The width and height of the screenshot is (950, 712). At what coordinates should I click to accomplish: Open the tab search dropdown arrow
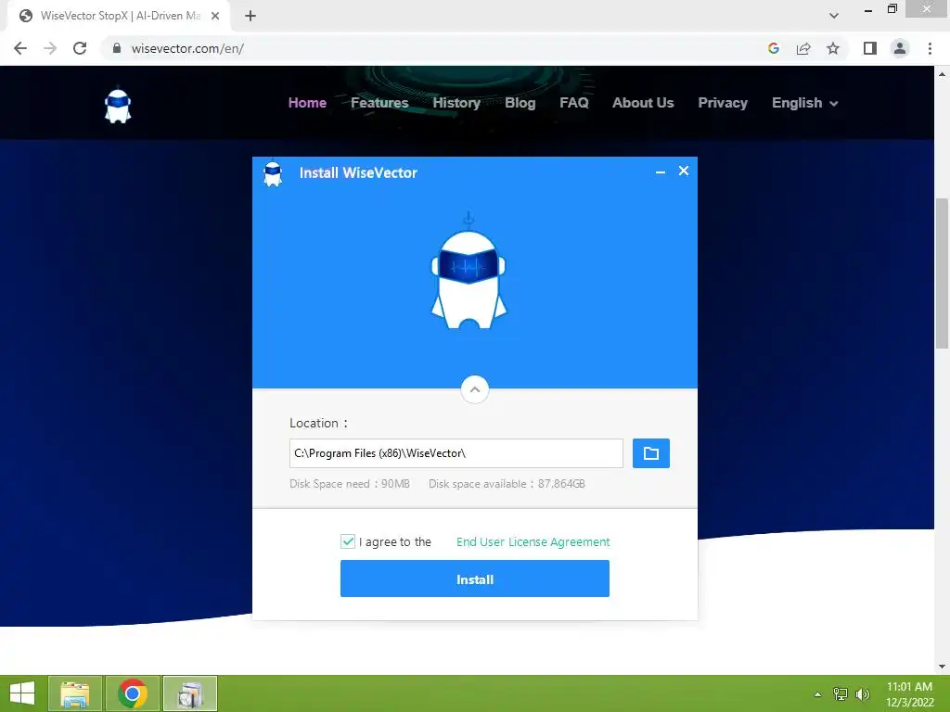[834, 16]
